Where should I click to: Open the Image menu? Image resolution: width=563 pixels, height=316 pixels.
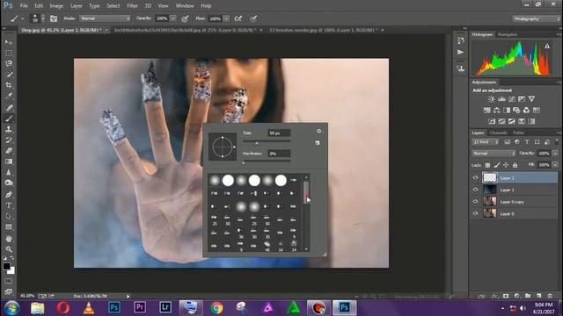pyautogui.click(x=56, y=6)
